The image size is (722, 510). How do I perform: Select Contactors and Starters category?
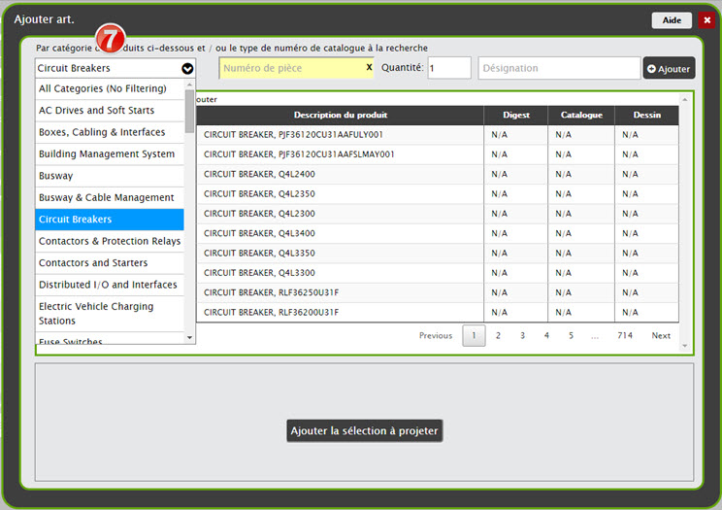point(110,263)
